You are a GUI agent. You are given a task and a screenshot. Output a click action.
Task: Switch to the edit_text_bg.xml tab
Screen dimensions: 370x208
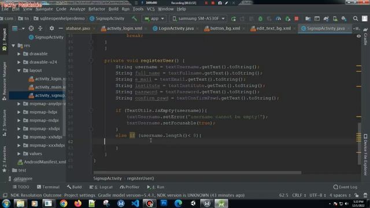pos(273,28)
